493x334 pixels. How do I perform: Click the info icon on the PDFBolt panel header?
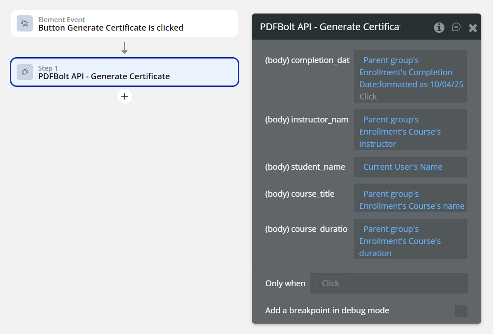point(439,27)
